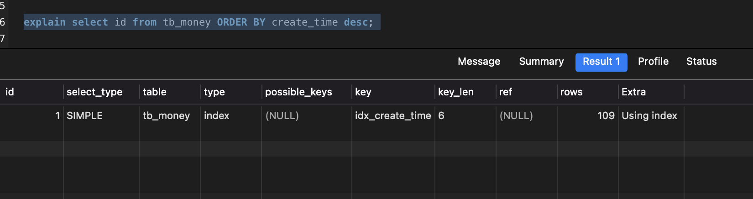Click the rows column header
The width and height of the screenshot is (753, 199).
[x=571, y=92]
